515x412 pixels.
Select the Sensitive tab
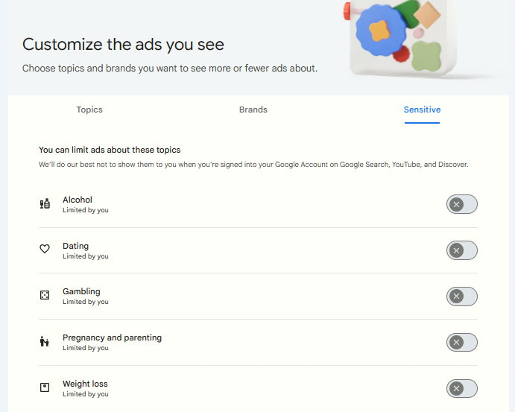tap(422, 110)
